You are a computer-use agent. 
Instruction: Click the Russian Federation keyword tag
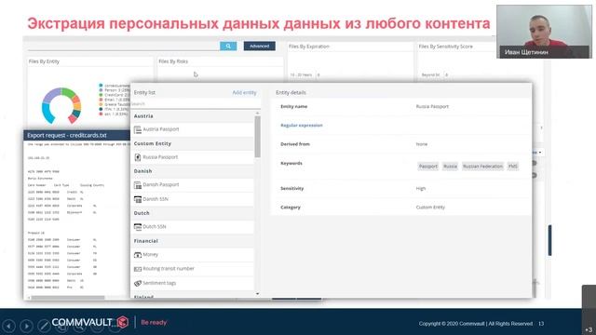[x=482, y=167]
